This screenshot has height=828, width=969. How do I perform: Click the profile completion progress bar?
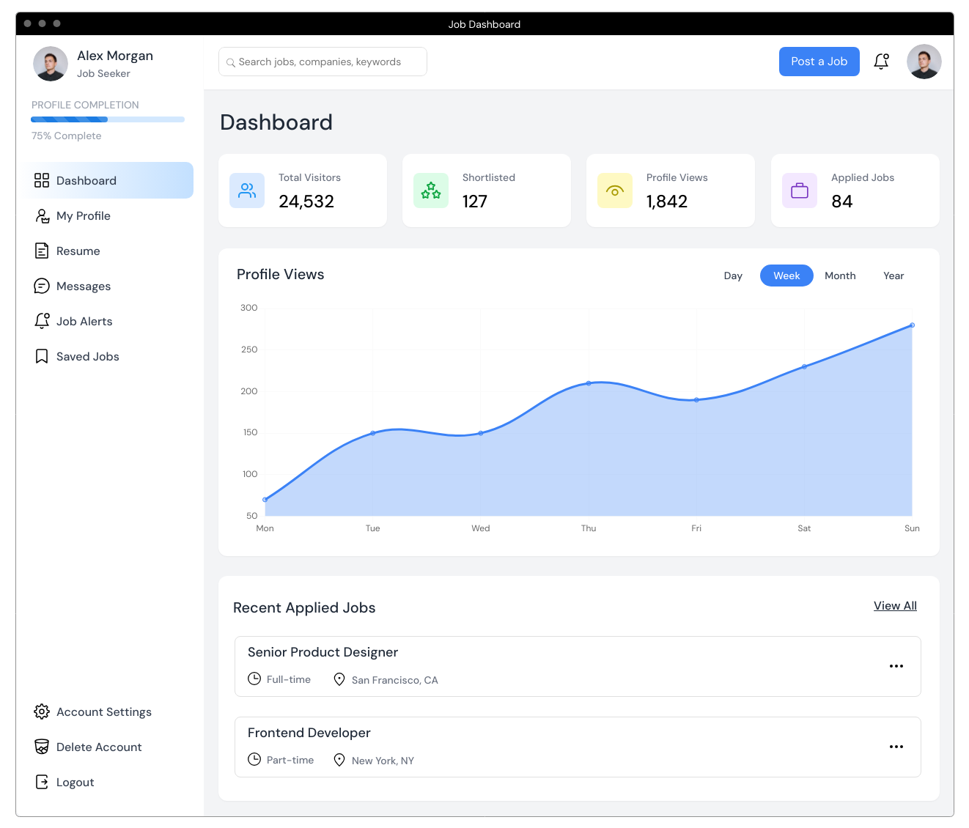tap(108, 119)
